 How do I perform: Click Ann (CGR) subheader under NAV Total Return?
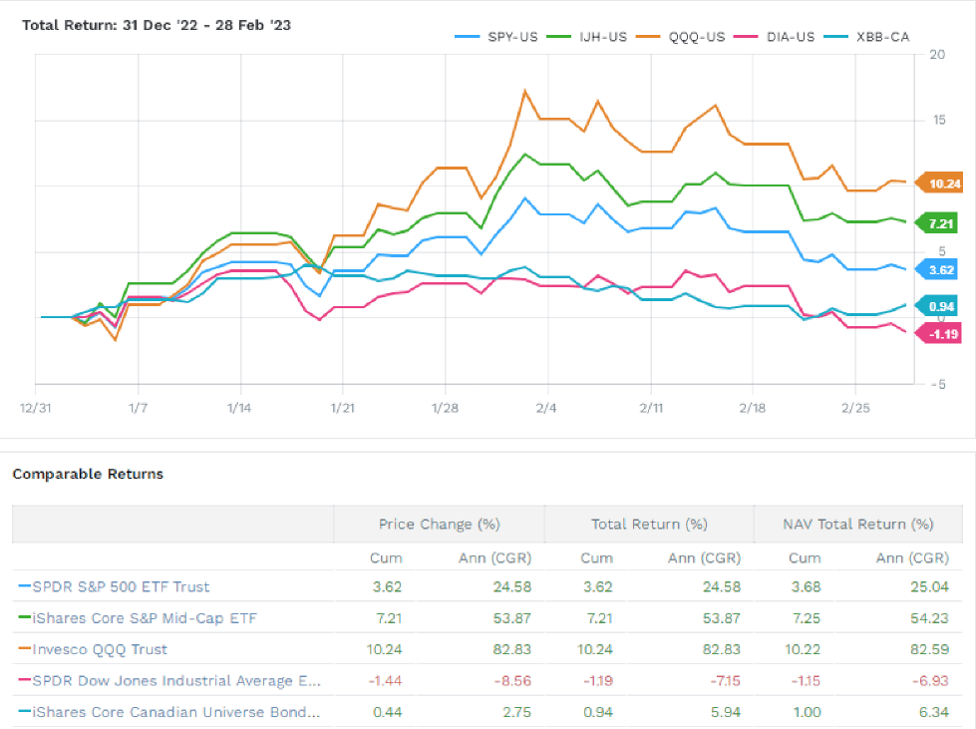[912, 557]
